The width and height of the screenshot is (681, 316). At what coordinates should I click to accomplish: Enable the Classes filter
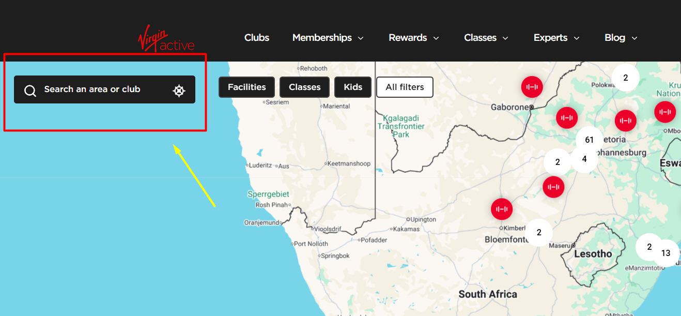(304, 87)
